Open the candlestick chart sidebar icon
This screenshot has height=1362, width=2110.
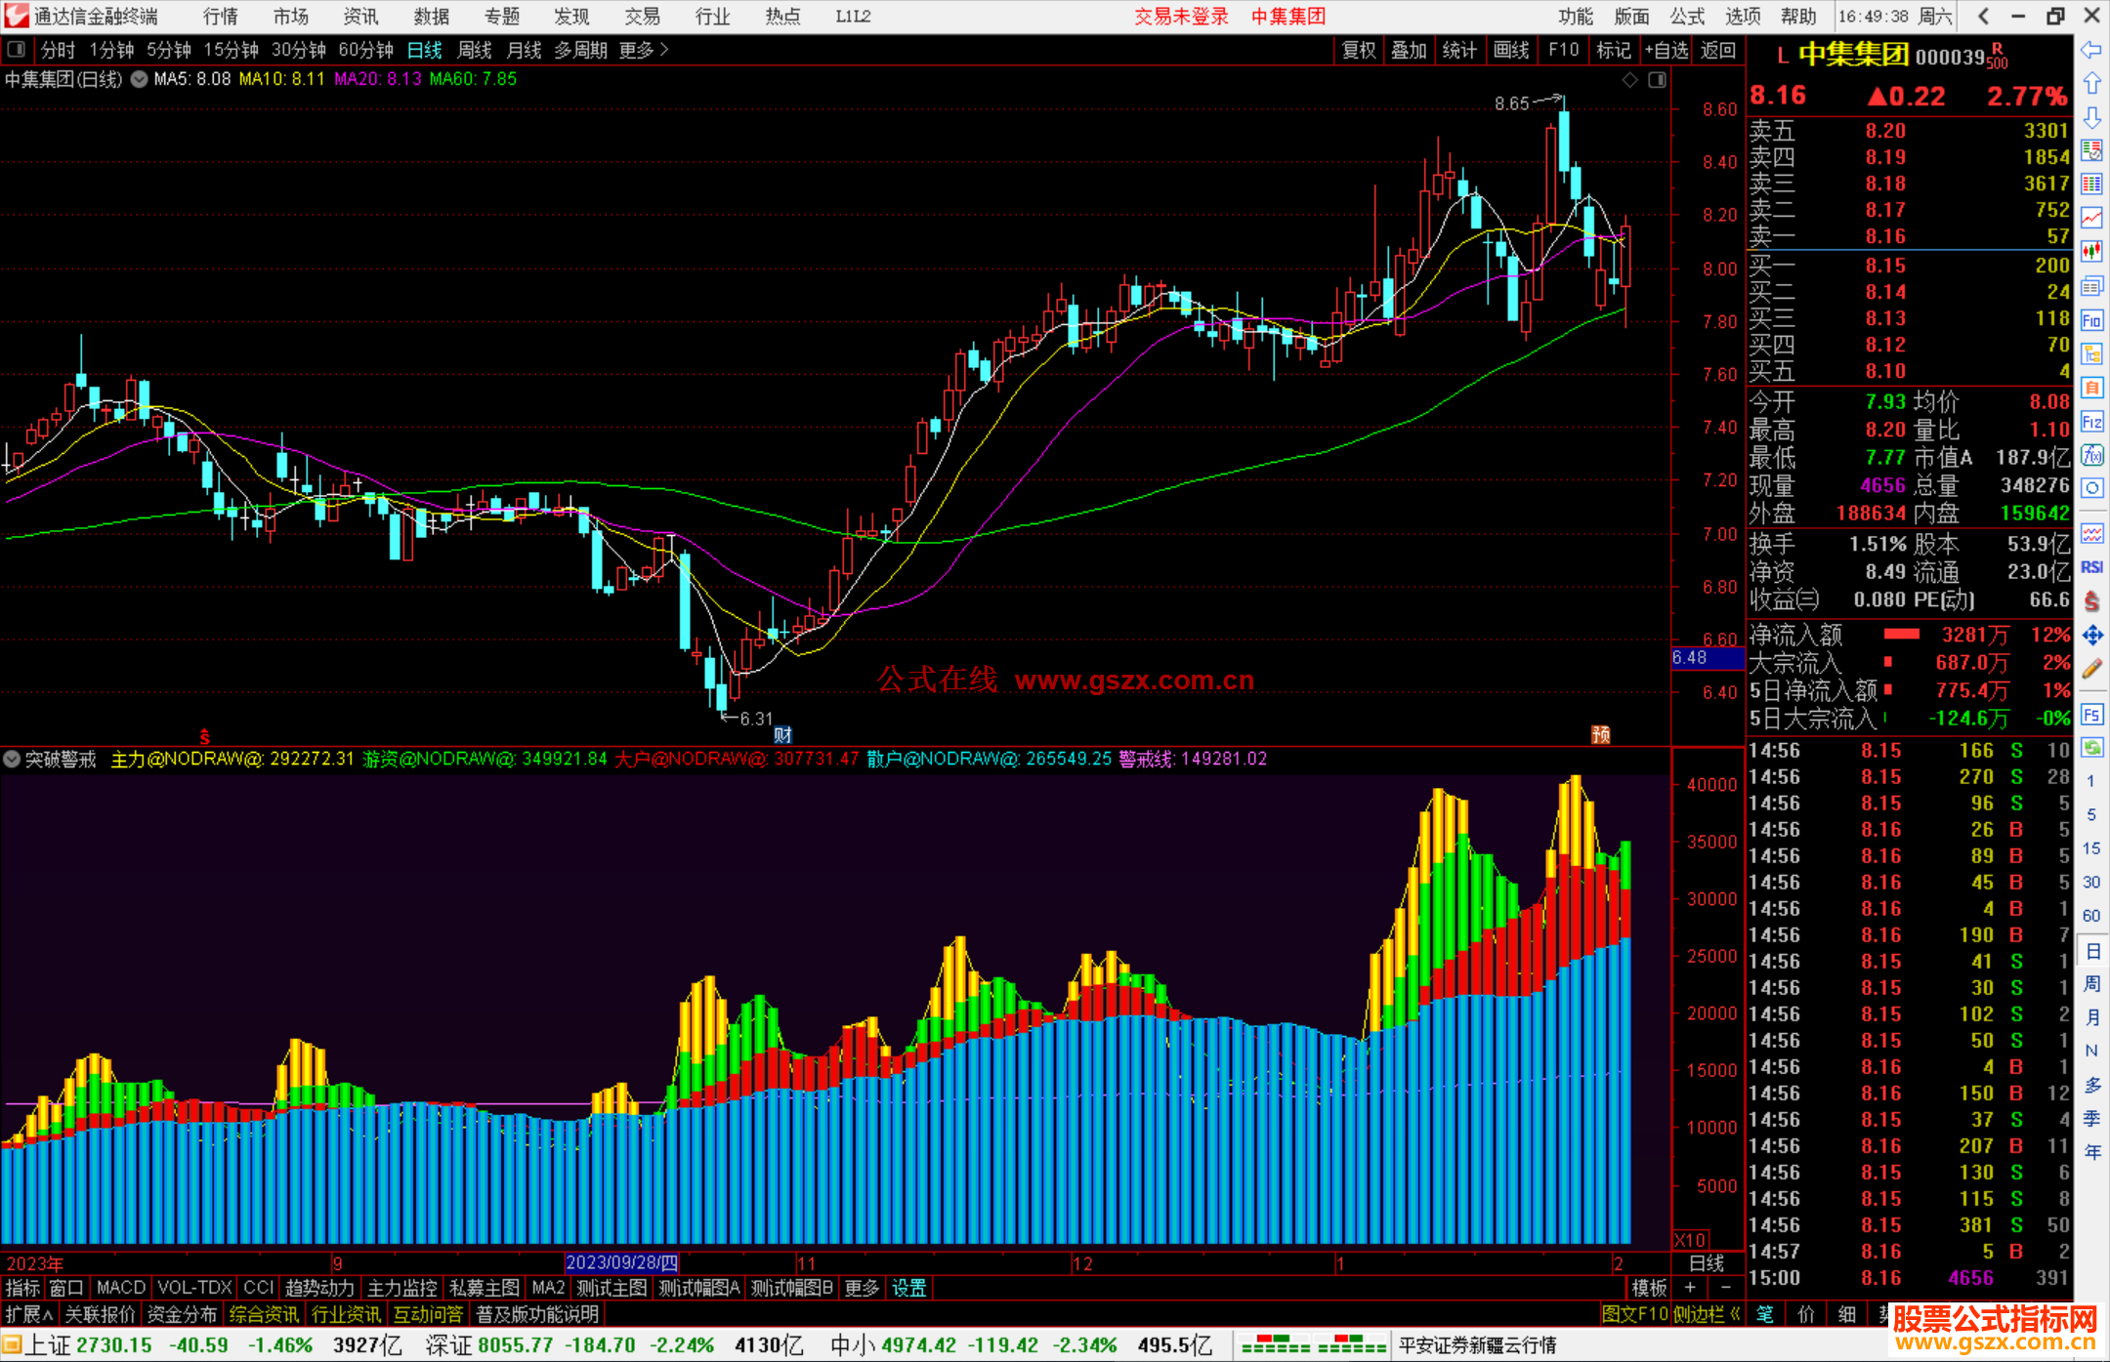2091,251
